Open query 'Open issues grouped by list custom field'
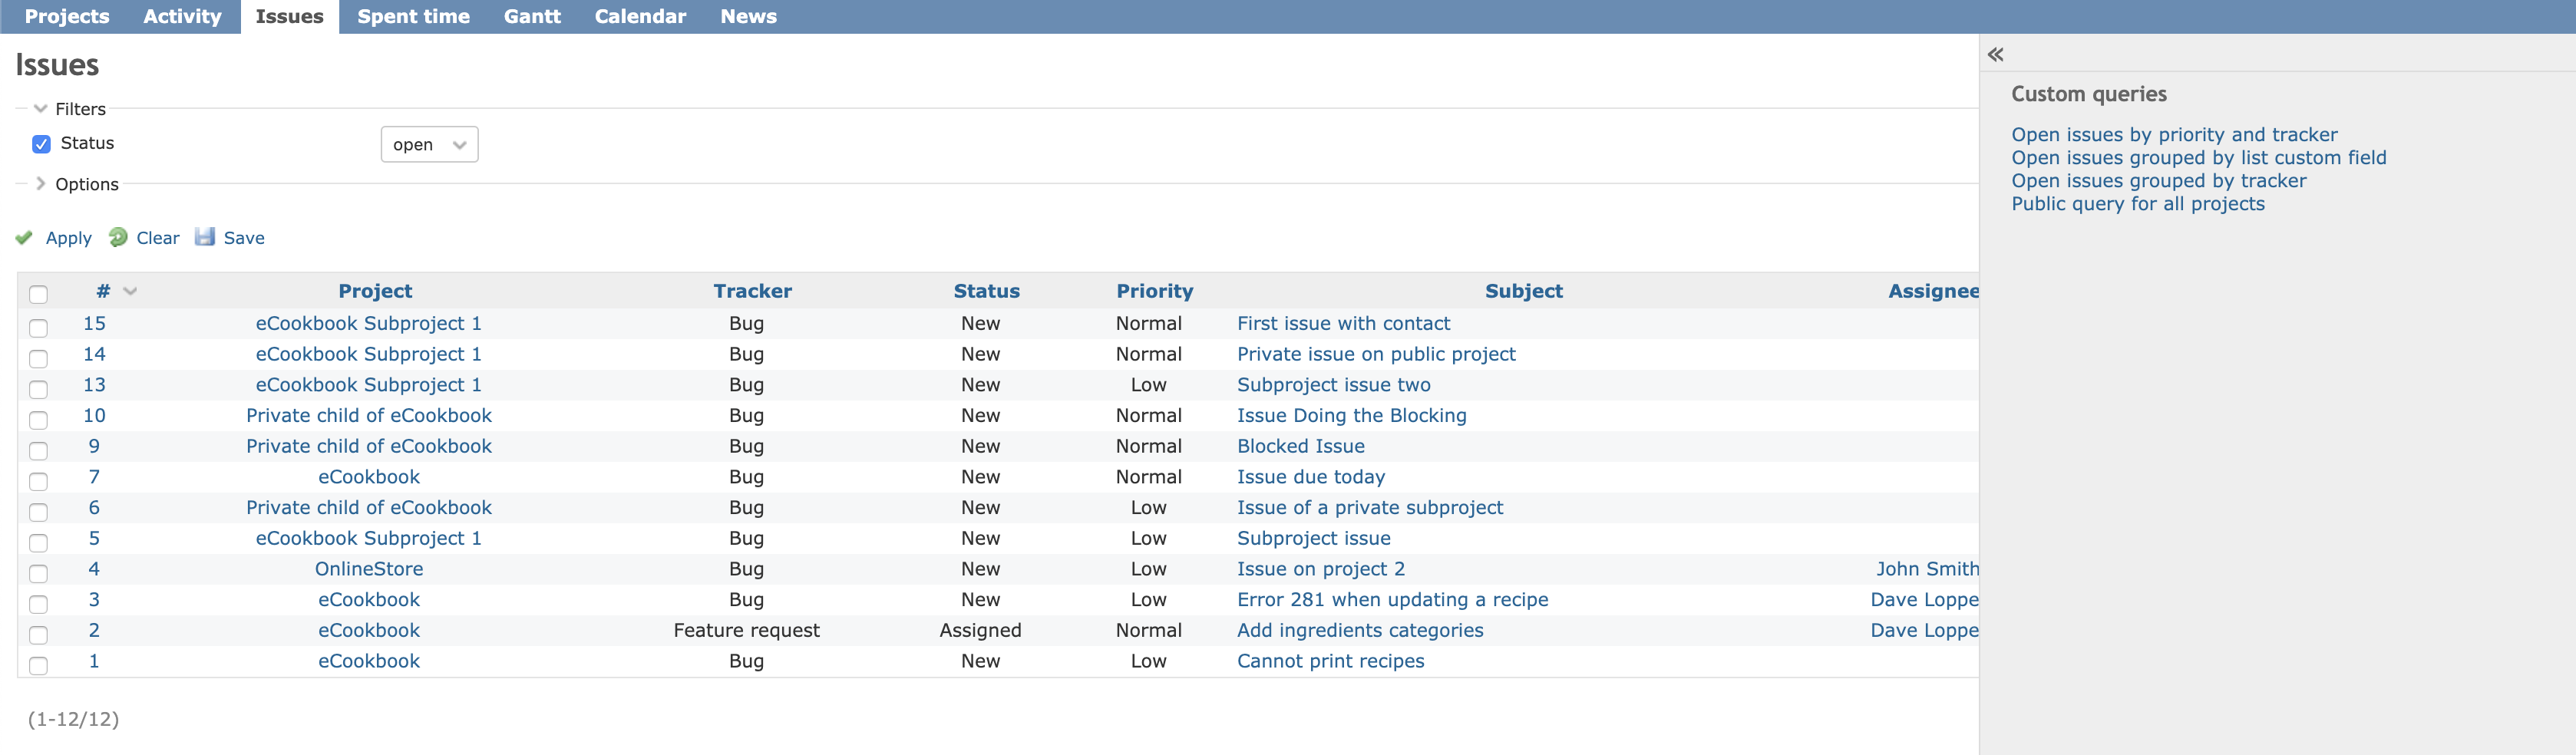 2198,157
